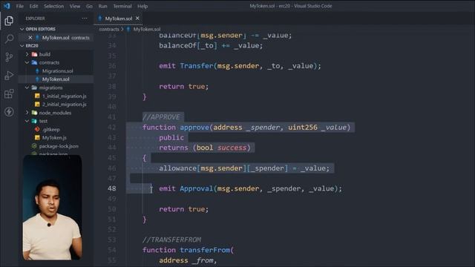Click 'emit Transfer' statement

(186, 66)
